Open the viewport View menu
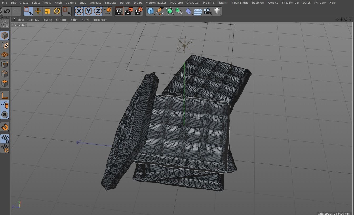Viewport: 354px width, 215px height. [21, 20]
